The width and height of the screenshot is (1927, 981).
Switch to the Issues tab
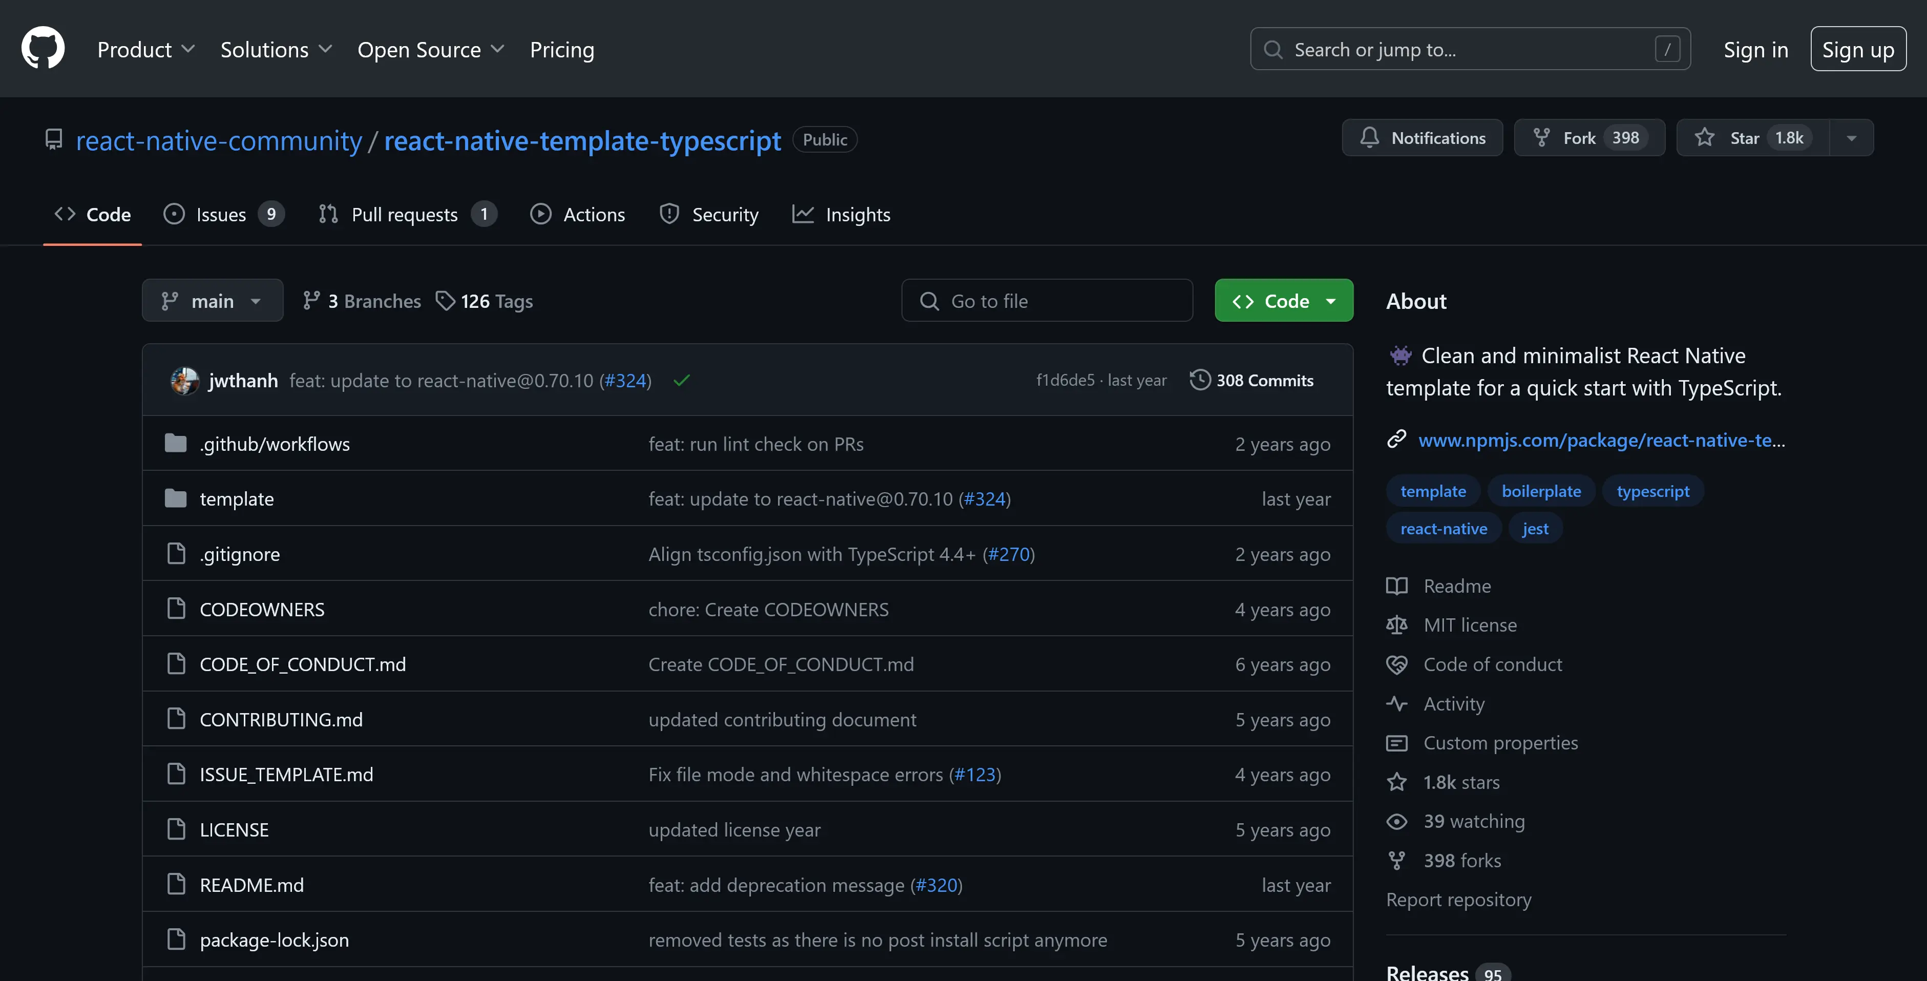222,215
